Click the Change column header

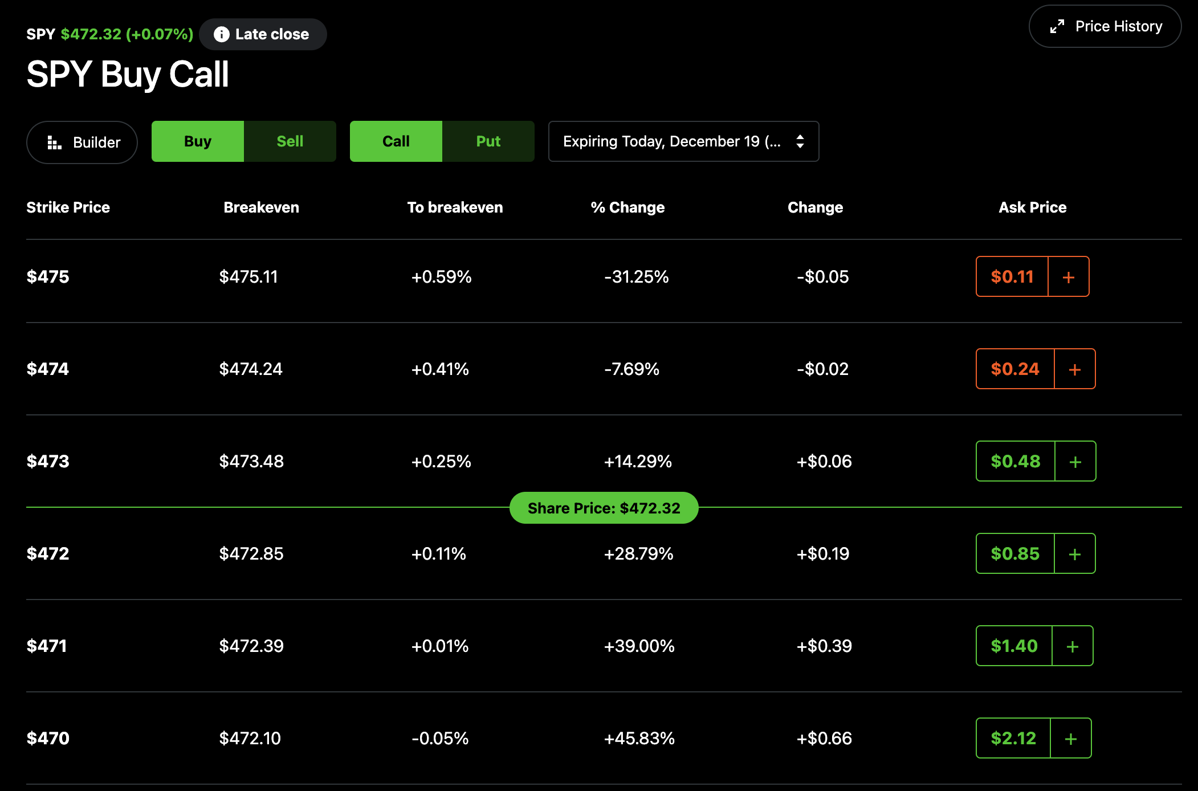coord(815,207)
